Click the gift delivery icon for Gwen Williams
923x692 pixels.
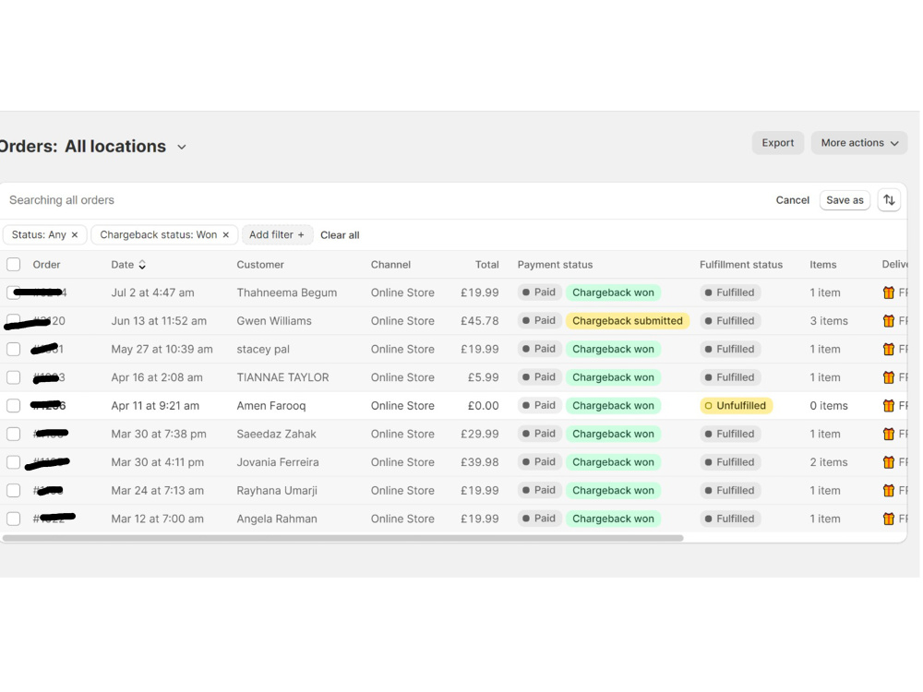pyautogui.click(x=888, y=321)
